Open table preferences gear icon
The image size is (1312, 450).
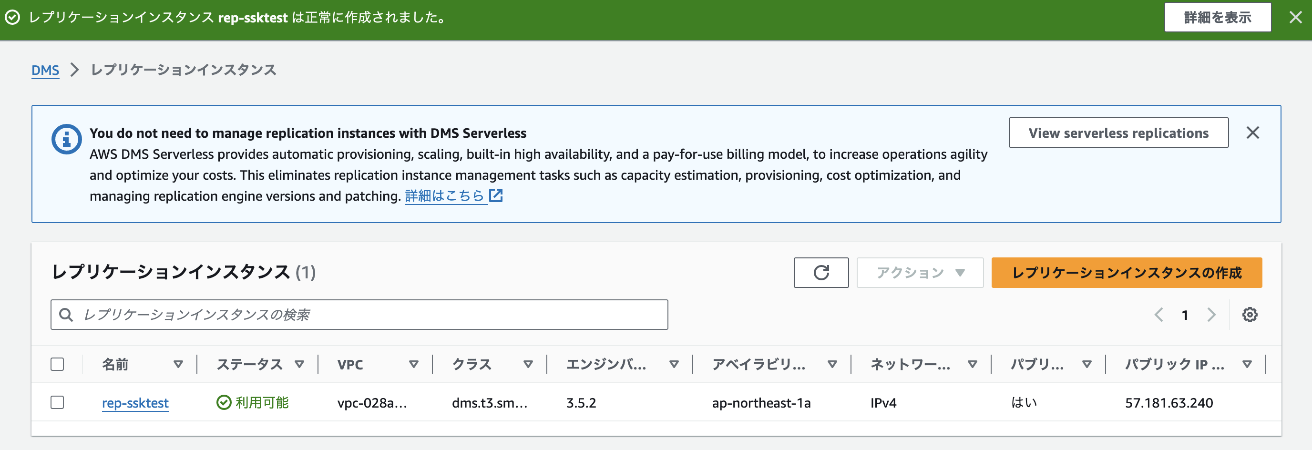pos(1250,315)
